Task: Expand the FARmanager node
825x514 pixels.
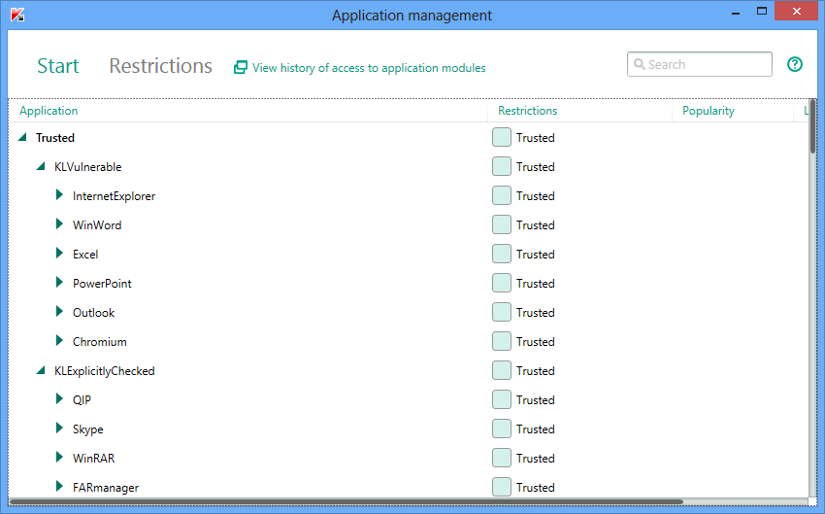Action: pos(59,487)
